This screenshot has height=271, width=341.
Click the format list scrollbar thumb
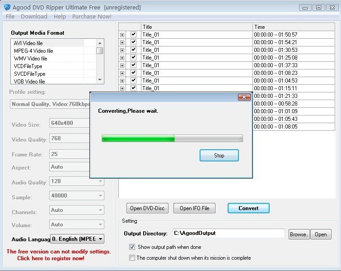click(100, 51)
